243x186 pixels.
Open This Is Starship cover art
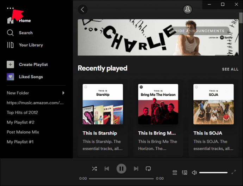103,104
